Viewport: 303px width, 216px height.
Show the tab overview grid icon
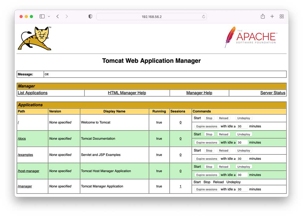pos(282,16)
